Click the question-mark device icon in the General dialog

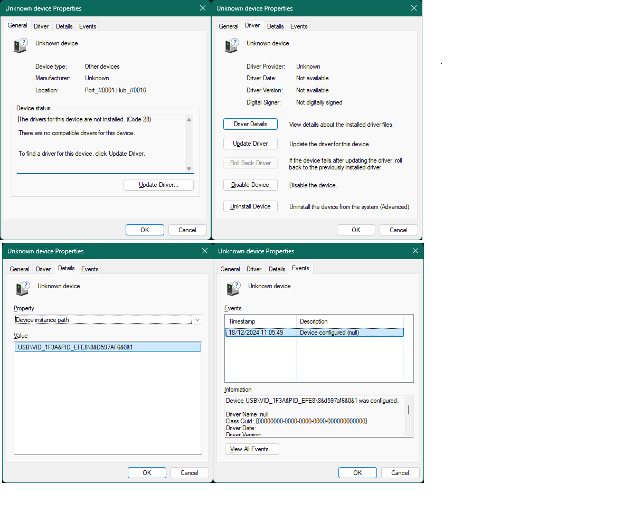pos(20,45)
